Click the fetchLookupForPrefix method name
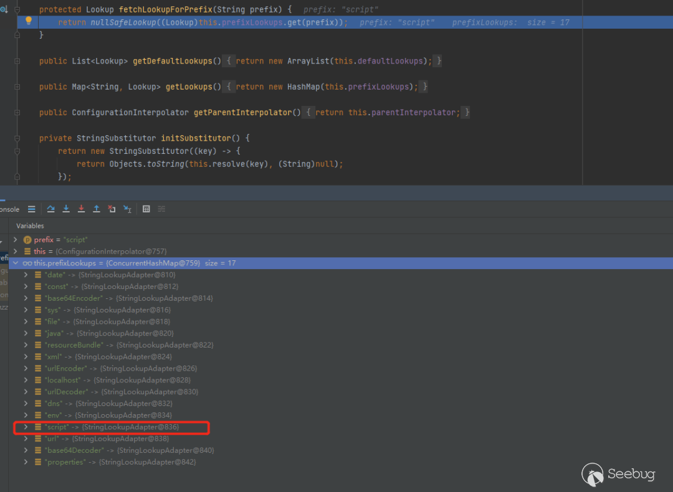The width and height of the screenshot is (673, 492). coord(166,9)
